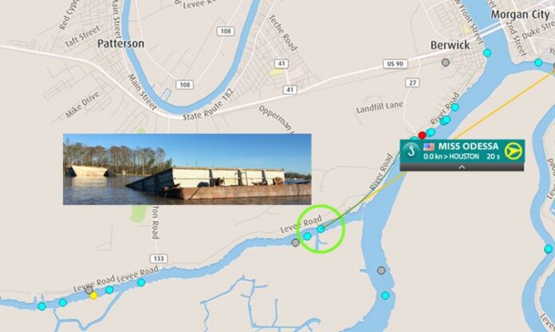Click HOUSTON destination text in popup
Screen dimensions: 555x332
tap(464, 156)
